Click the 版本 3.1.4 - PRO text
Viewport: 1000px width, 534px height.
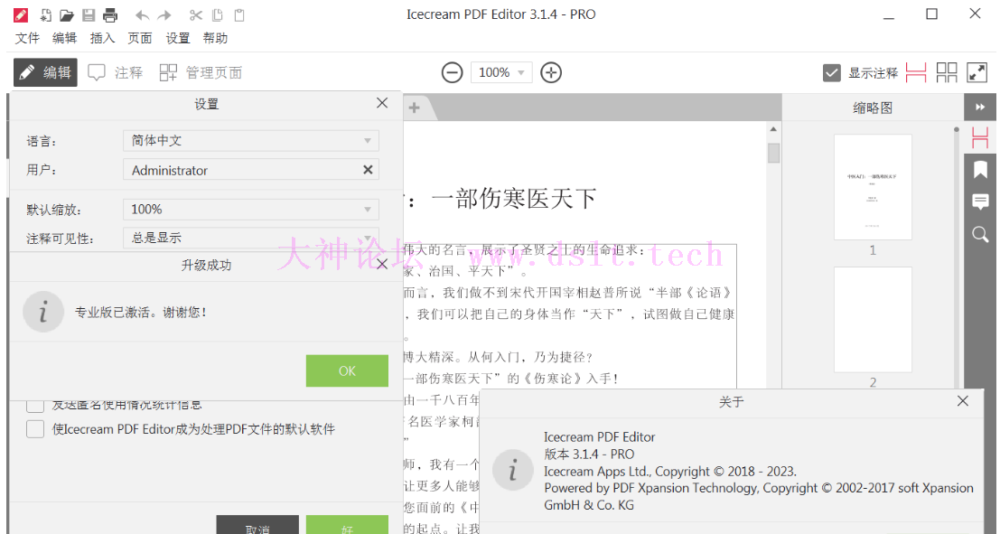[x=589, y=454]
